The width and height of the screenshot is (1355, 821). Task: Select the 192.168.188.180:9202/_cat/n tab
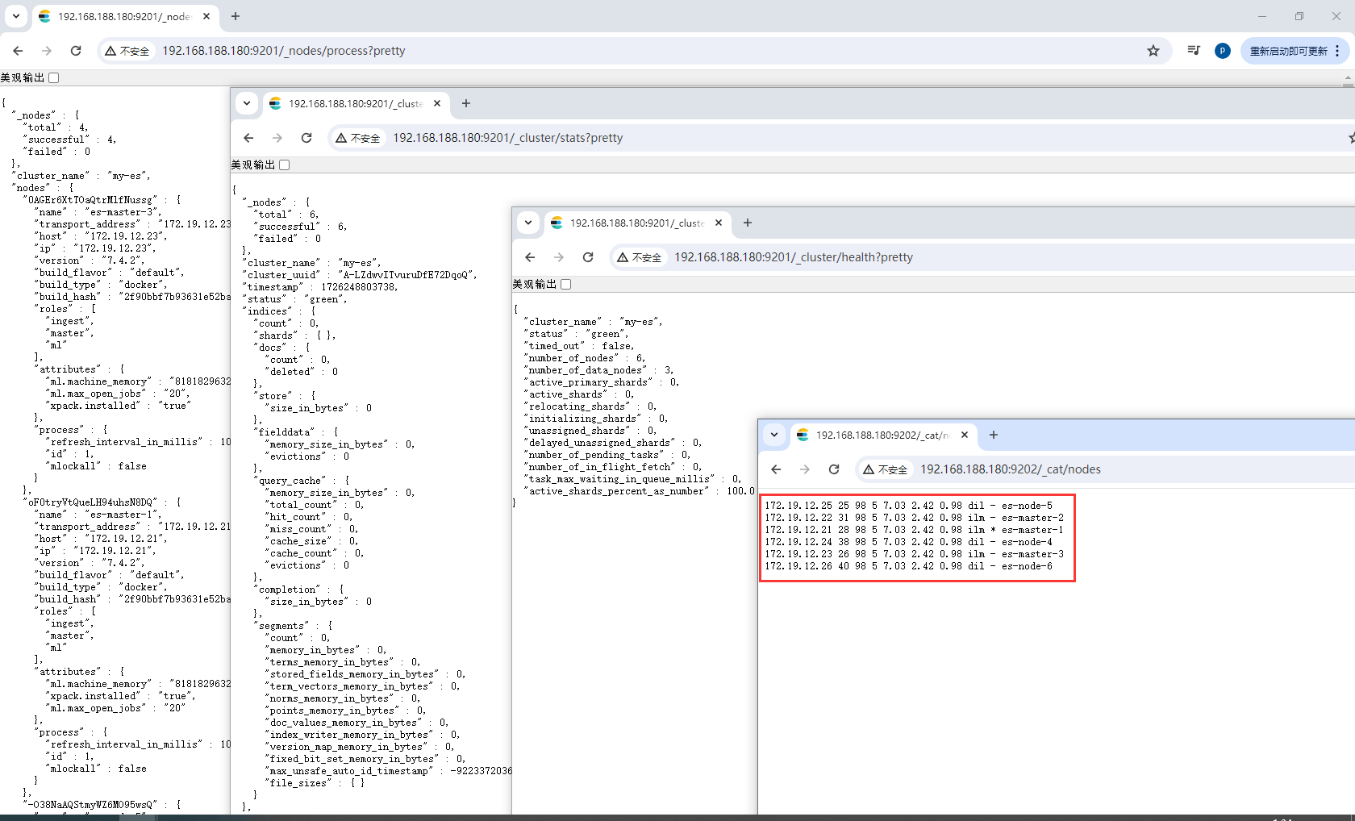[882, 435]
